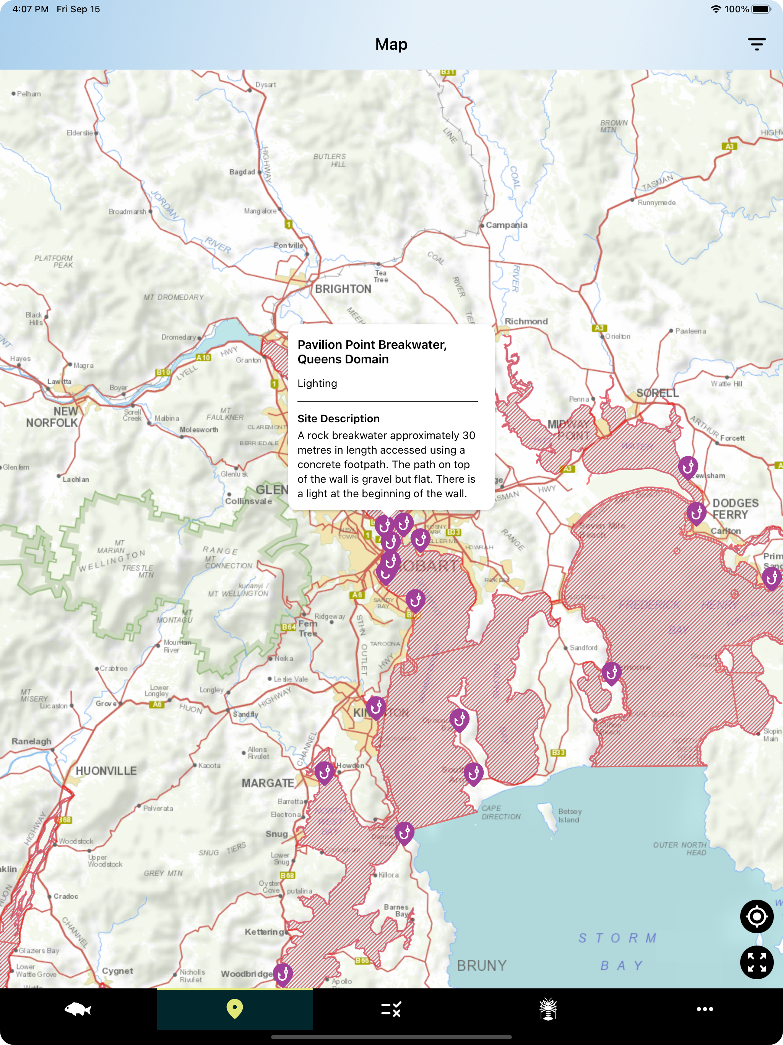
Task: Tap the Map page title
Action: click(x=391, y=44)
